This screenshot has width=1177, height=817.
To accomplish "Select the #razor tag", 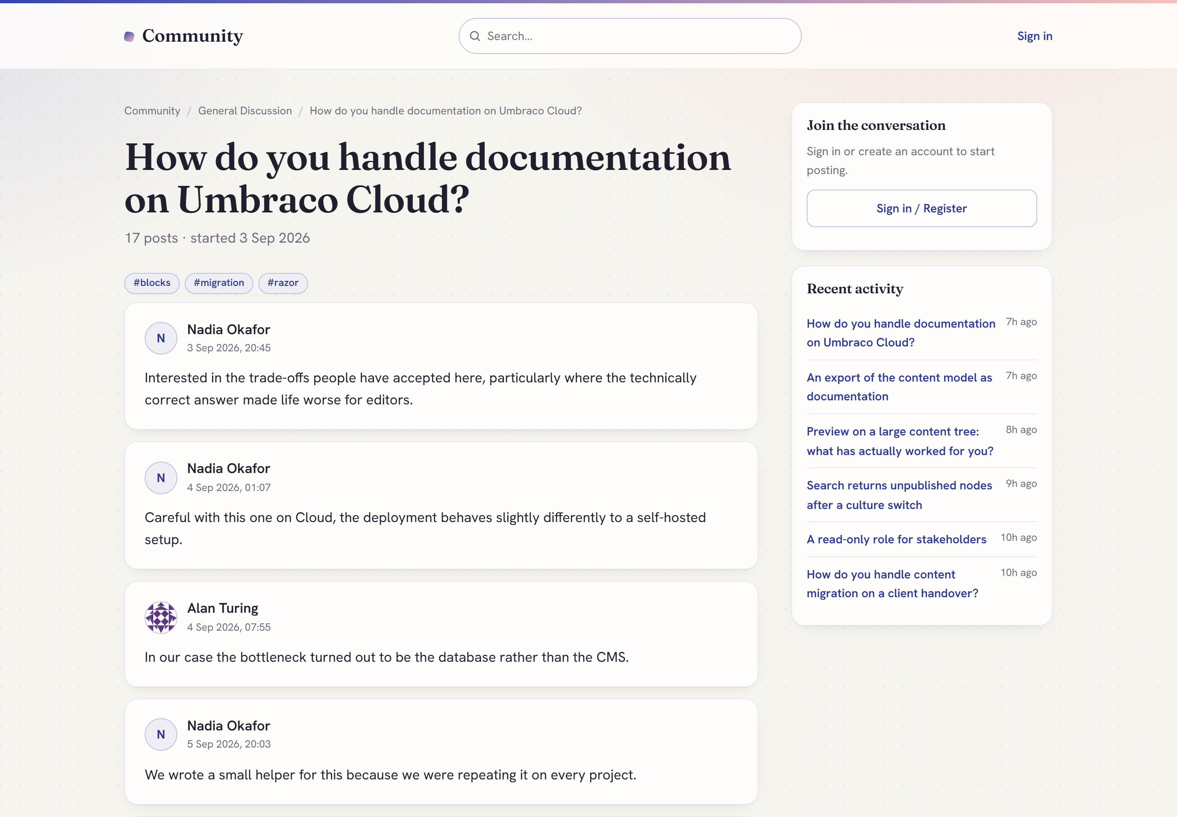I will click(x=283, y=283).
